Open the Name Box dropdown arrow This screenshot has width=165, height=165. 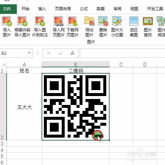tap(29, 53)
